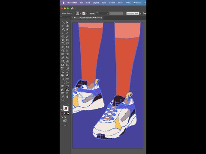Open the Window menu
Viewport: 206px width, 154px height.
pyautogui.click(x=137, y=3)
